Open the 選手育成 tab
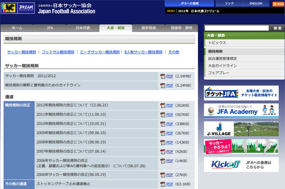 [x=149, y=28]
